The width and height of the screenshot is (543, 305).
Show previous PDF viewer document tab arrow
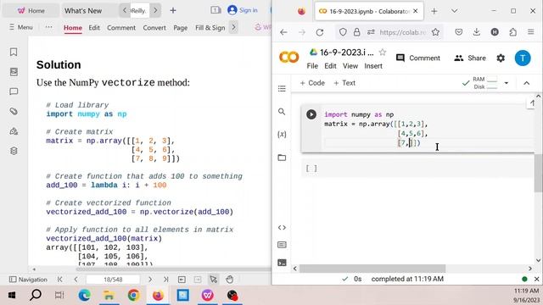125,11
